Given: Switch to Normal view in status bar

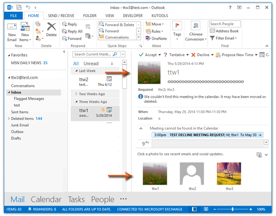Looking at the screenshot, I should click(x=194, y=209).
